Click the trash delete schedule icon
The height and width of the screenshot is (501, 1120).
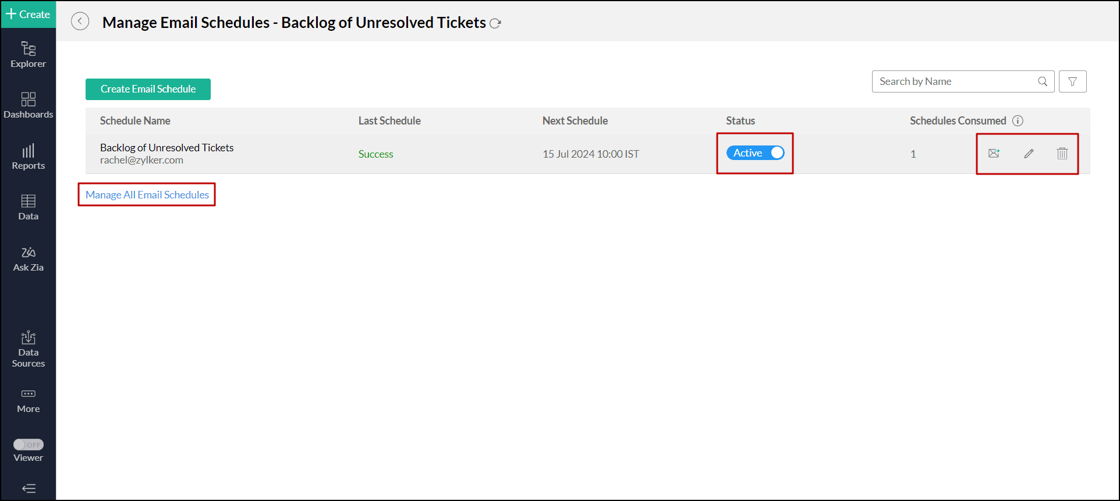1062,154
